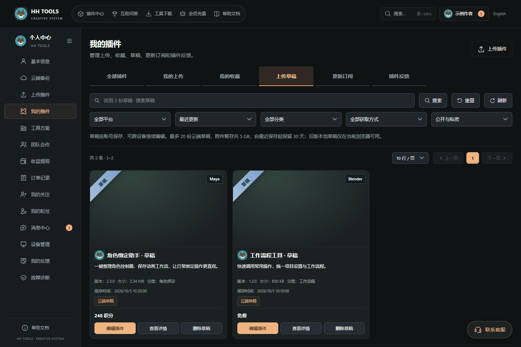Image resolution: width=521 pixels, height=347 pixels.
Task: Expand the 全部平台 filter dropdown
Action: point(130,119)
